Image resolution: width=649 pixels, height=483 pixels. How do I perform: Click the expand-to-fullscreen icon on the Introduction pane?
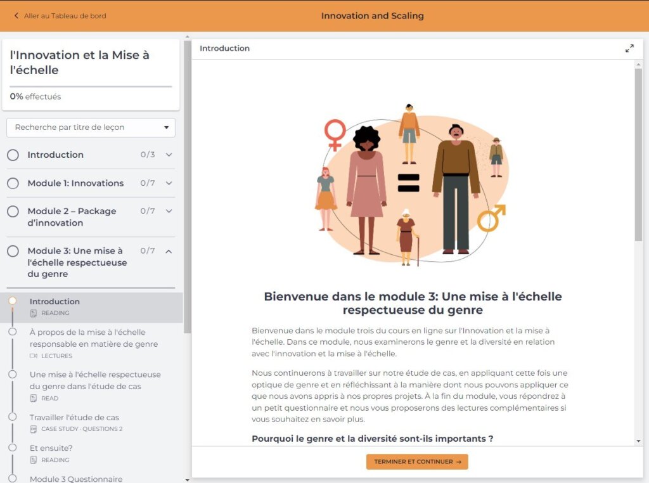pos(629,48)
